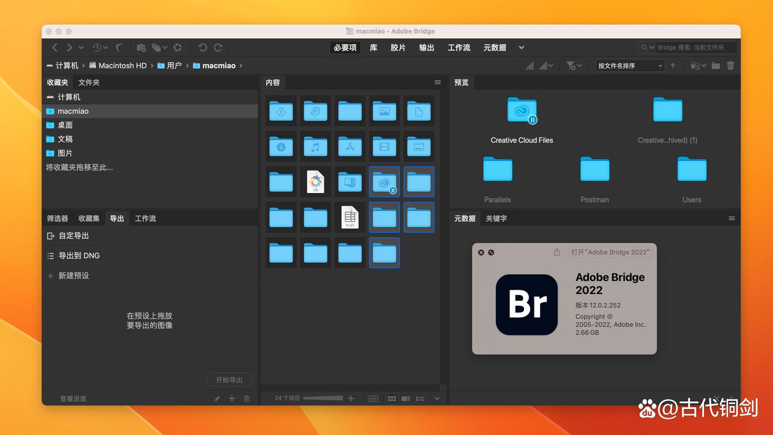This screenshot has height=435, width=773.
Task: Click 打开"Adobe Bridge 2022" in metadata panel
Action: click(610, 252)
